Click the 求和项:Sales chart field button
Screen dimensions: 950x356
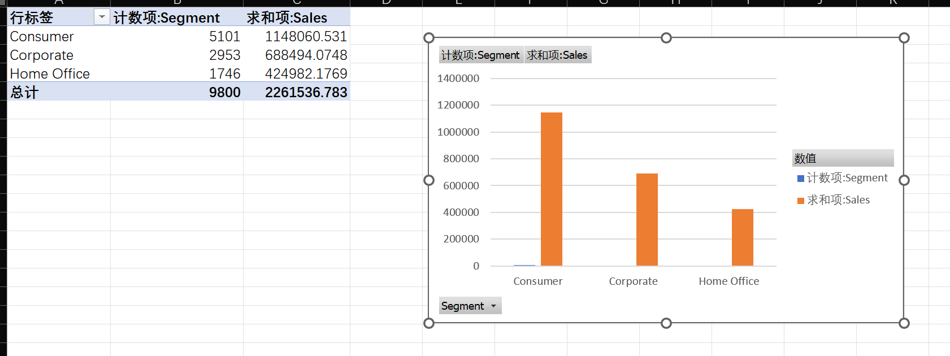click(x=557, y=55)
